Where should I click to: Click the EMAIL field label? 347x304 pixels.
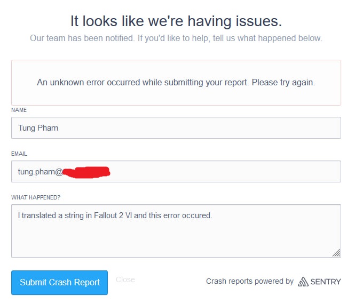[19, 154]
